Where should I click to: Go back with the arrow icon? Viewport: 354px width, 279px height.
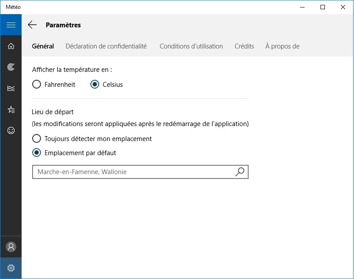click(32, 25)
